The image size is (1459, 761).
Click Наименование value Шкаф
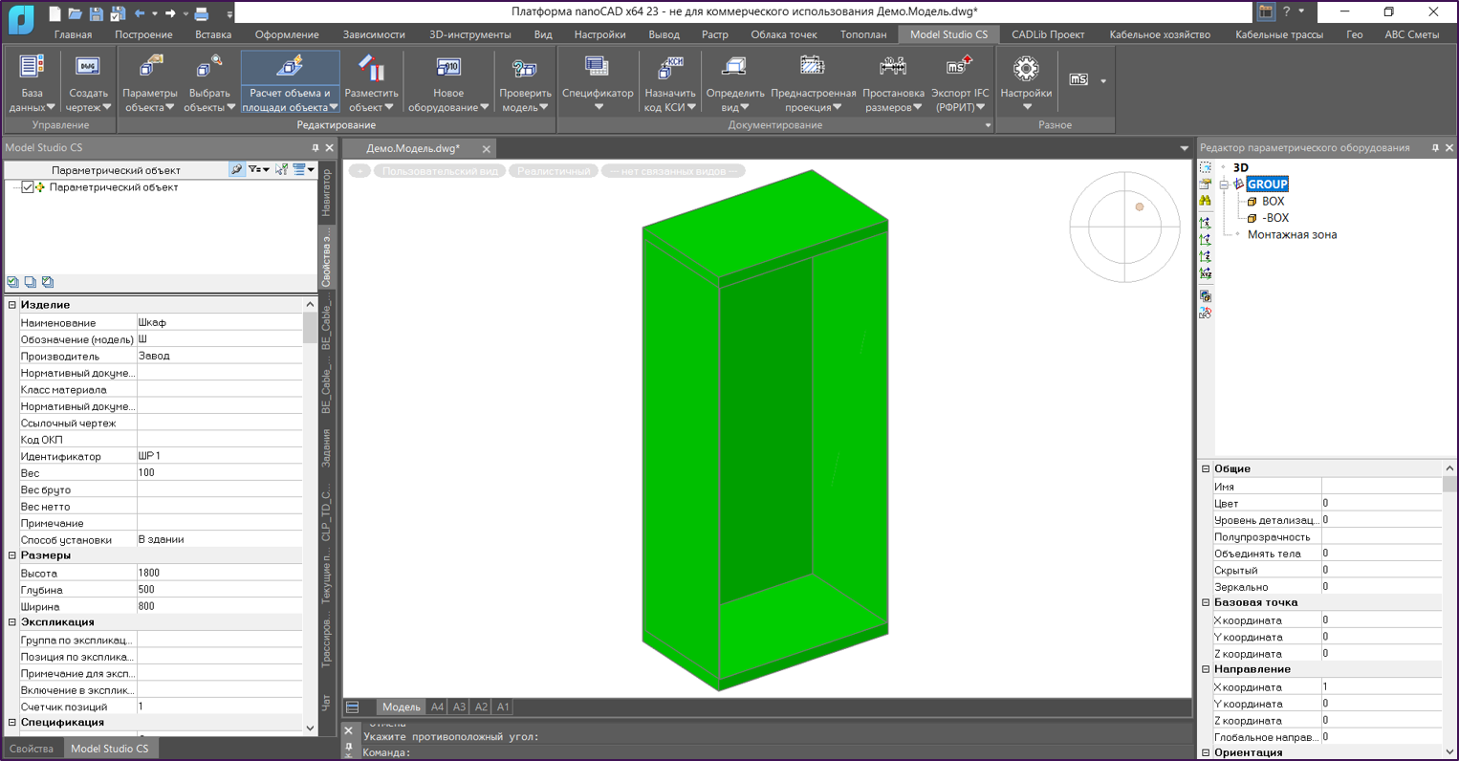(x=220, y=322)
